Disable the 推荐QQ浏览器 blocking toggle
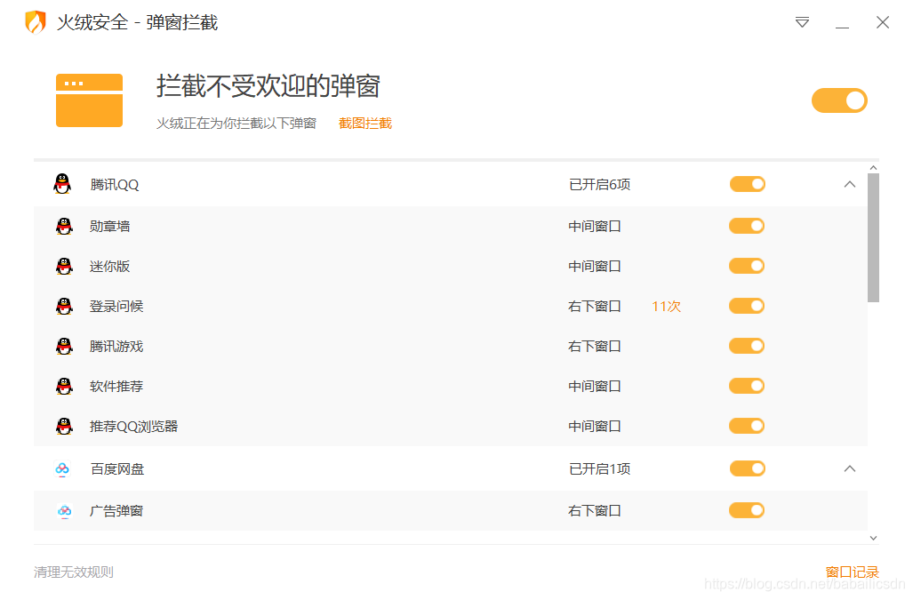 pyautogui.click(x=747, y=426)
